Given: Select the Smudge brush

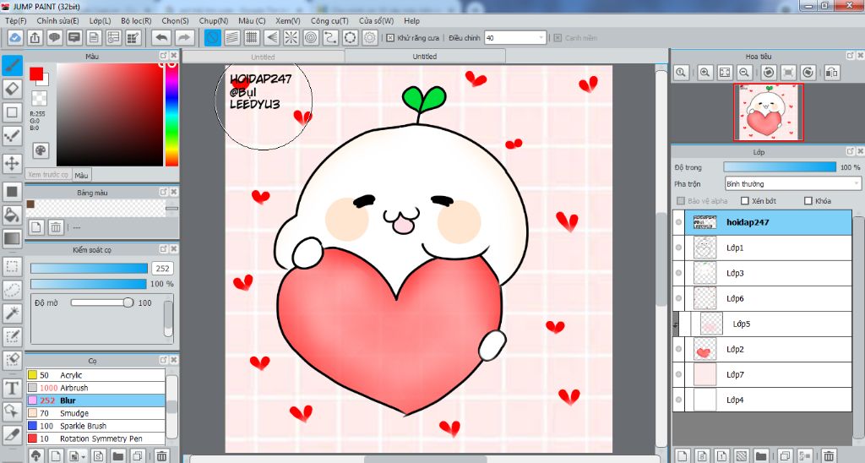Looking at the screenshot, I should 96,413.
